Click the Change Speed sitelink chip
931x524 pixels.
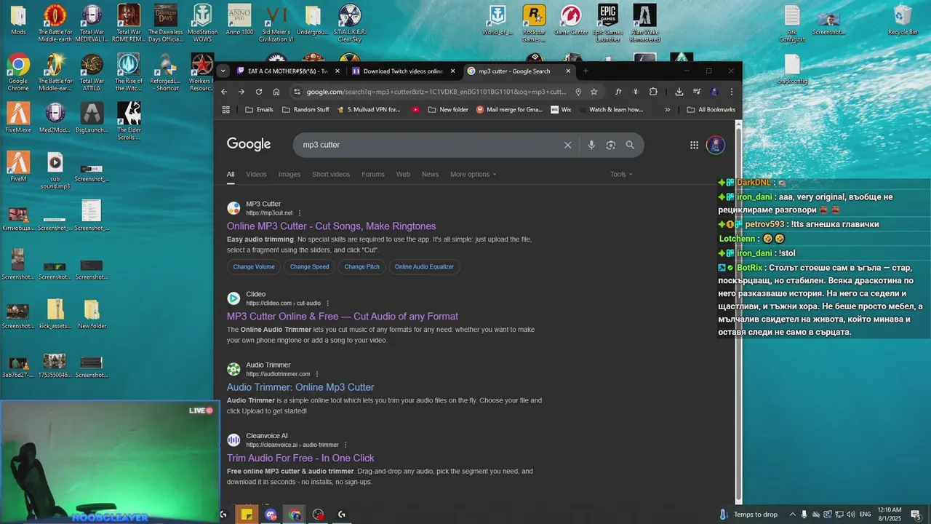[x=310, y=267]
